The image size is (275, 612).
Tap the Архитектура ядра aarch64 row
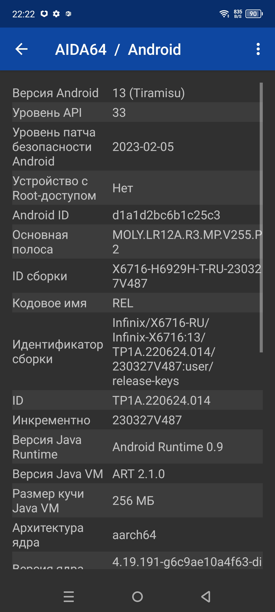point(137,535)
